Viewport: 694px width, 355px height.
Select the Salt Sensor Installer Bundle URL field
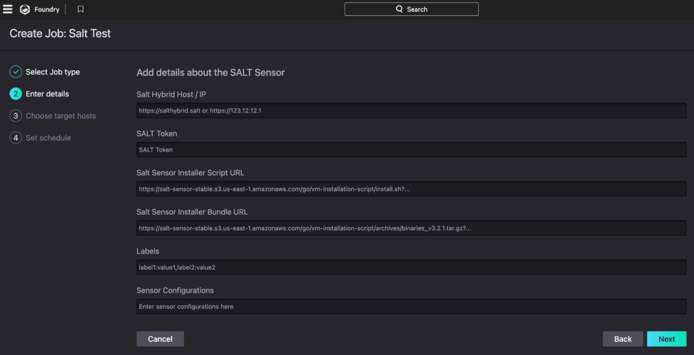tap(411, 228)
